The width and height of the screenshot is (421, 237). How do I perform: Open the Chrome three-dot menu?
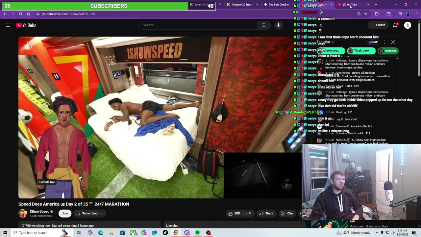pos(416,14)
